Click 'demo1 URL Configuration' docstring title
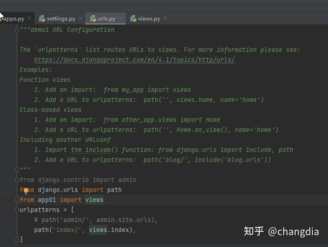328x247 pixels. 72,29
